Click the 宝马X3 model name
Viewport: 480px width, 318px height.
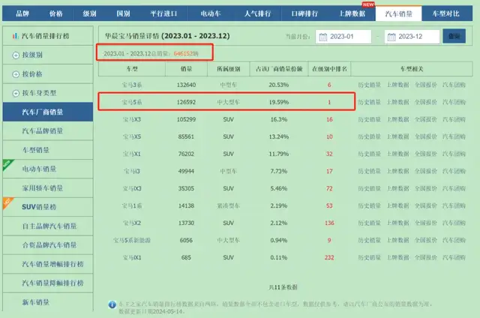tap(132, 119)
